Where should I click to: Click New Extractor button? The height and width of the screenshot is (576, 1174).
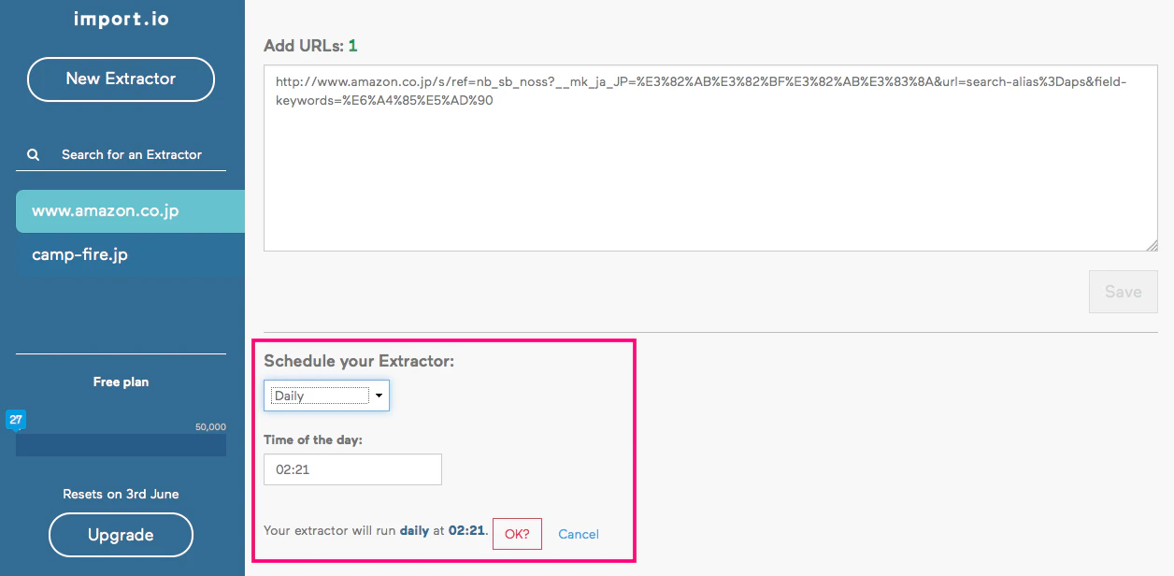click(121, 79)
